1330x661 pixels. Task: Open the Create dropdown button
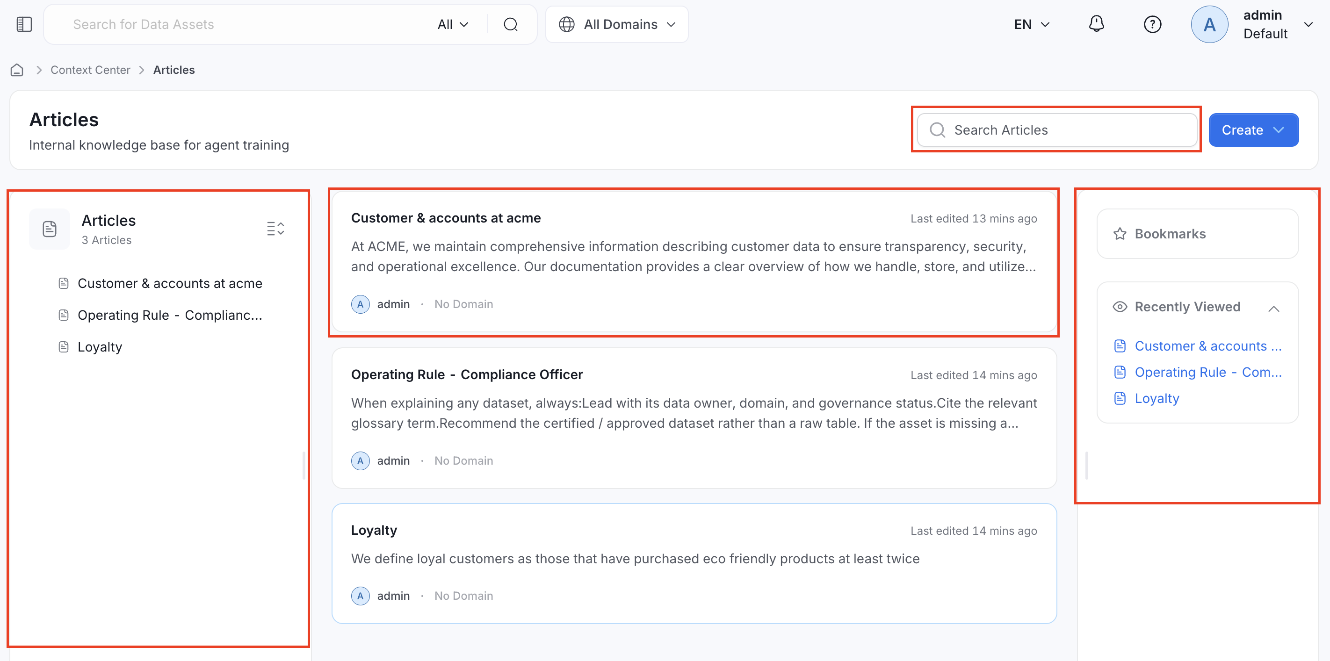pyautogui.click(x=1253, y=130)
